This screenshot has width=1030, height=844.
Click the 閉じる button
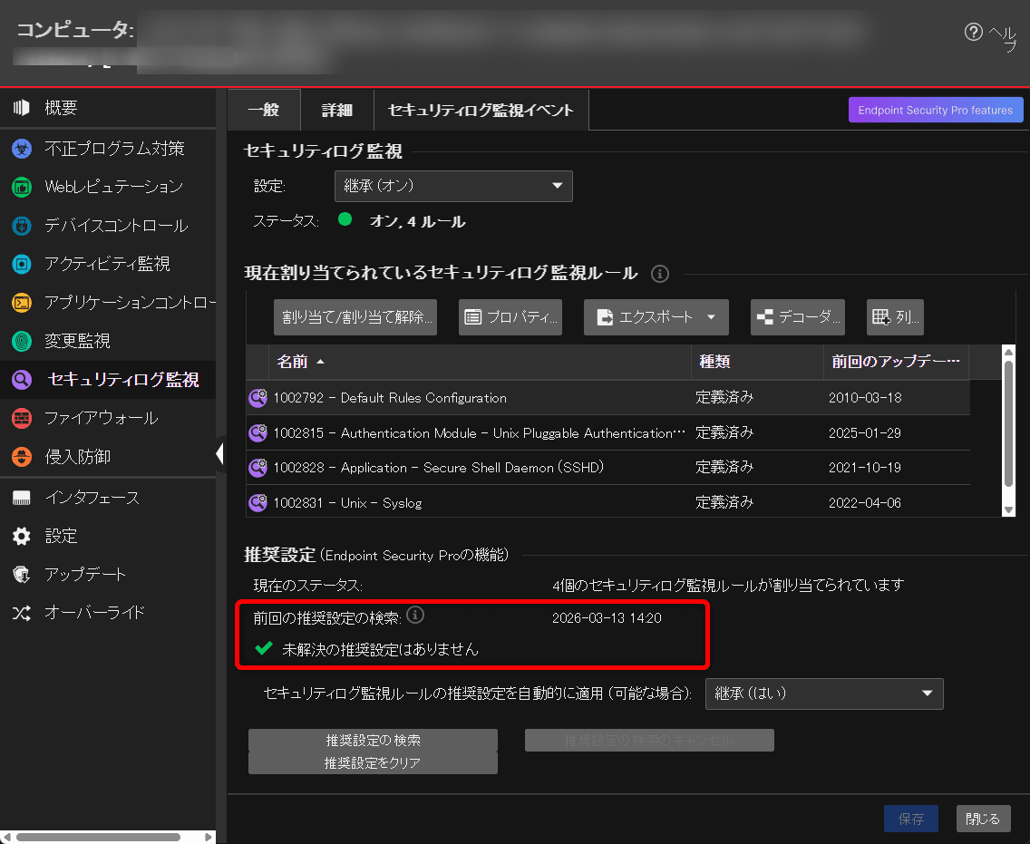(x=983, y=819)
